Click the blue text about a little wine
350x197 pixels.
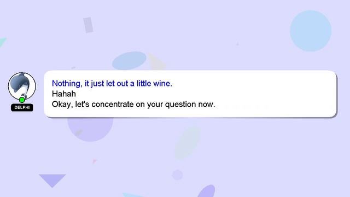coord(112,83)
